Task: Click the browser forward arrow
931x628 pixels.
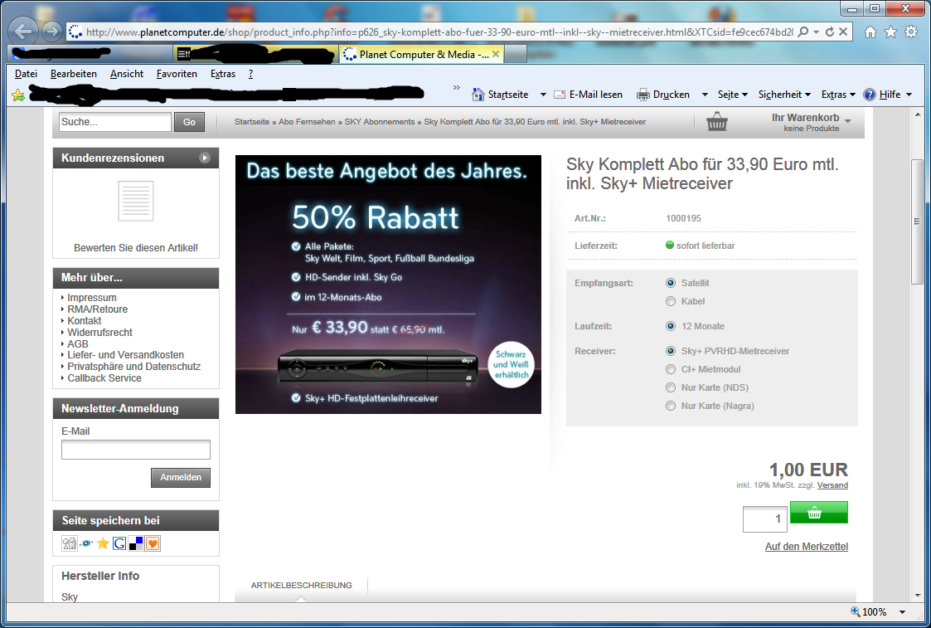Action: [51, 31]
